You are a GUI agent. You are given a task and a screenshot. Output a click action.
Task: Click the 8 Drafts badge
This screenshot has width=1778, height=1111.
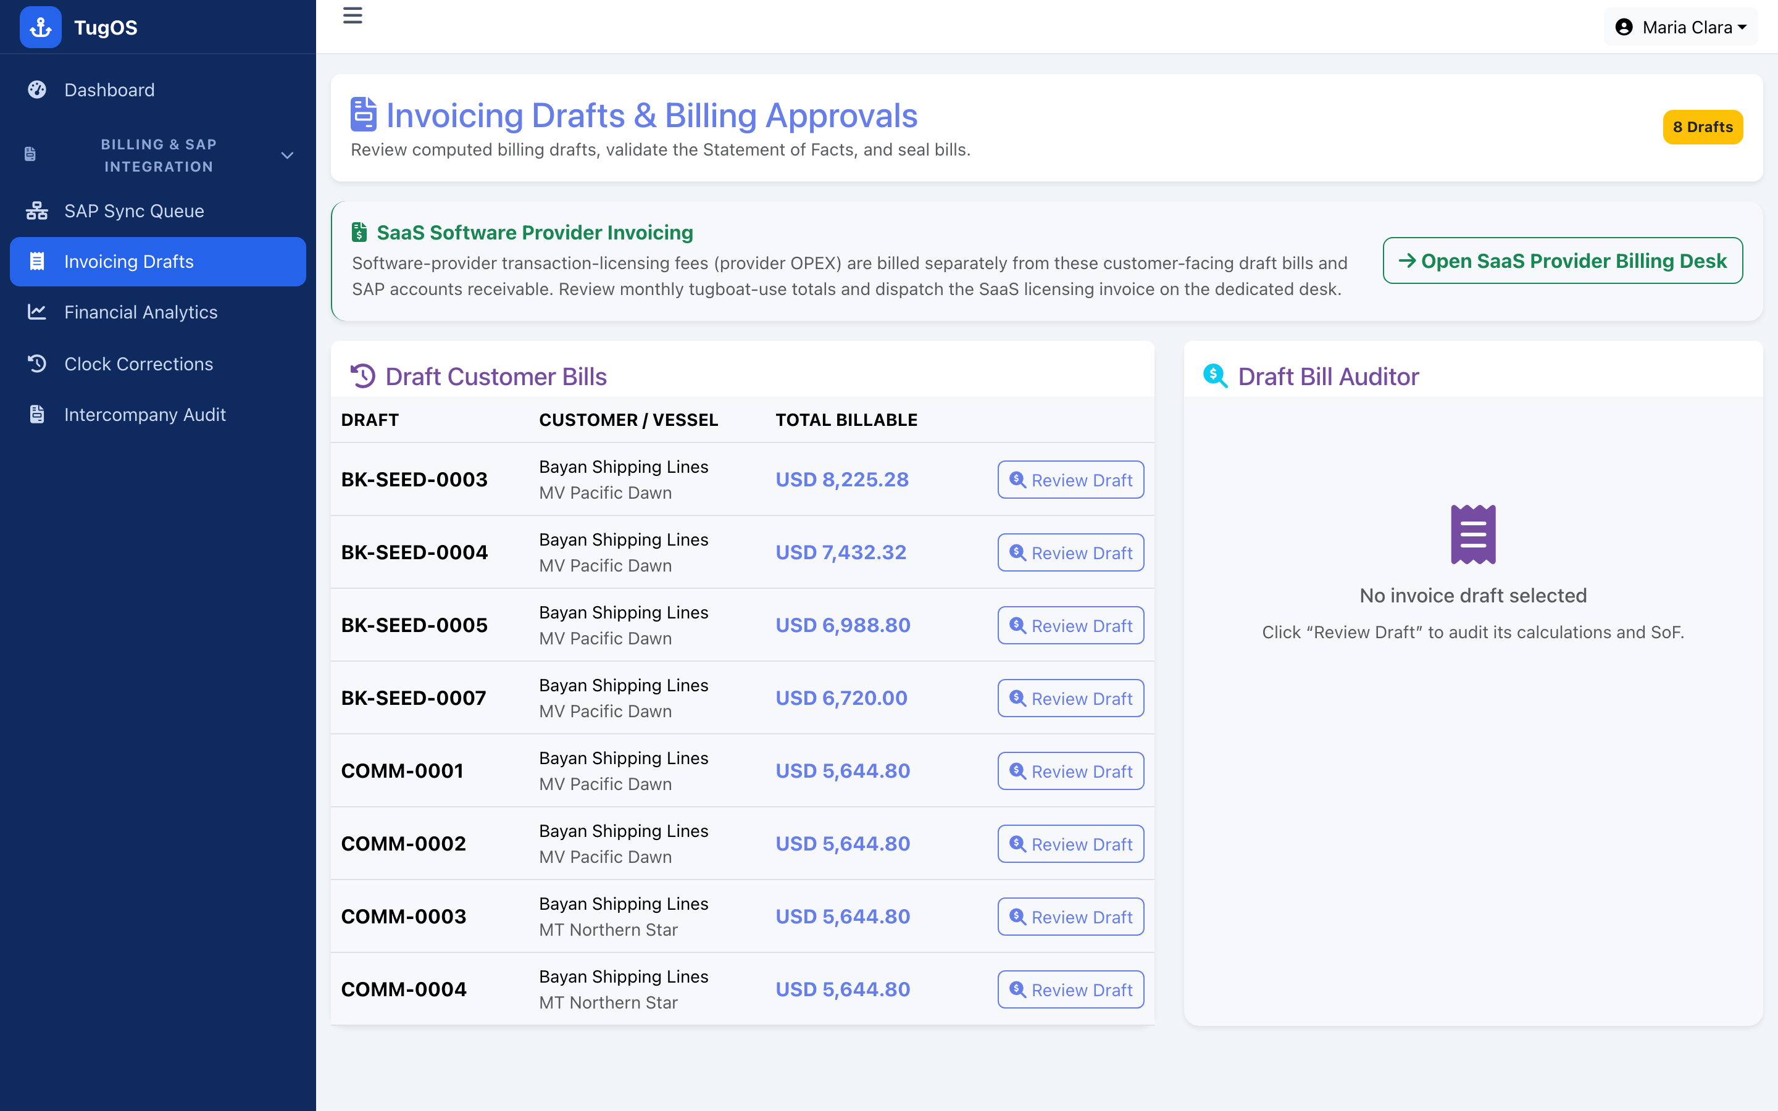(x=1702, y=127)
